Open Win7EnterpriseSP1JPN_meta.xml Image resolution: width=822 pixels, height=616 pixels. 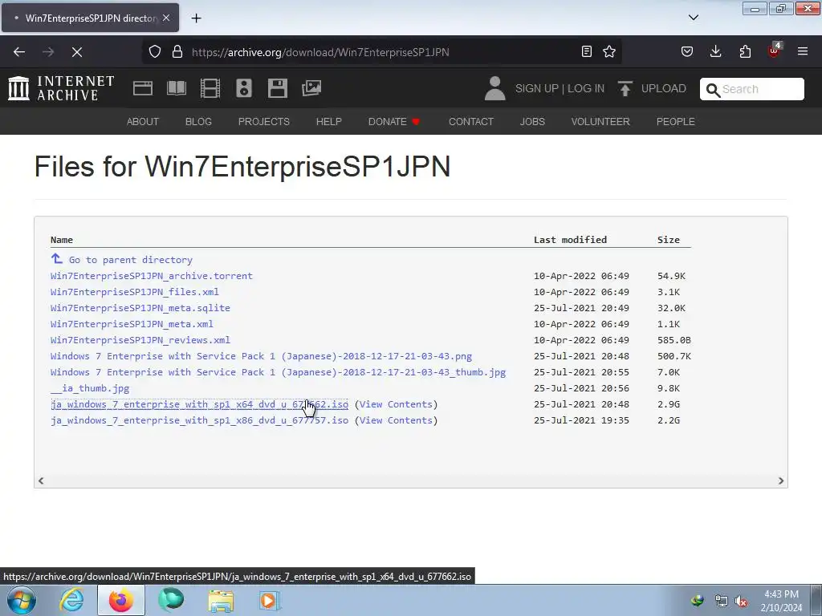[132, 324]
